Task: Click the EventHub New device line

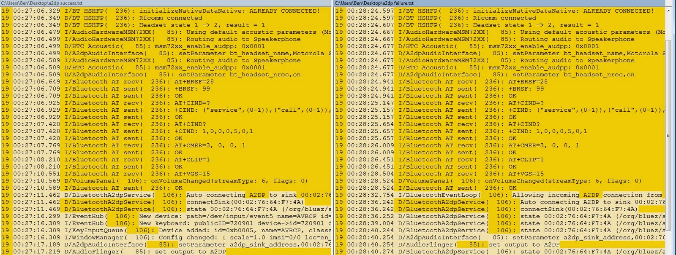Action: tap(166, 216)
